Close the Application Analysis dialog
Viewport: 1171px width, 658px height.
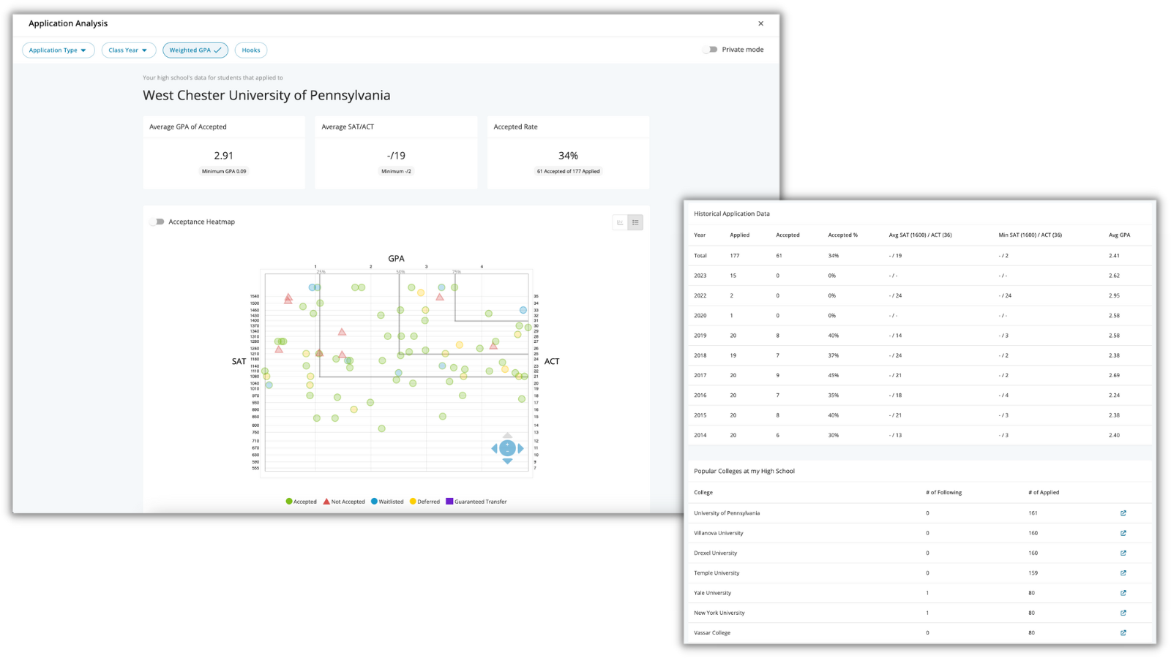pyautogui.click(x=761, y=23)
